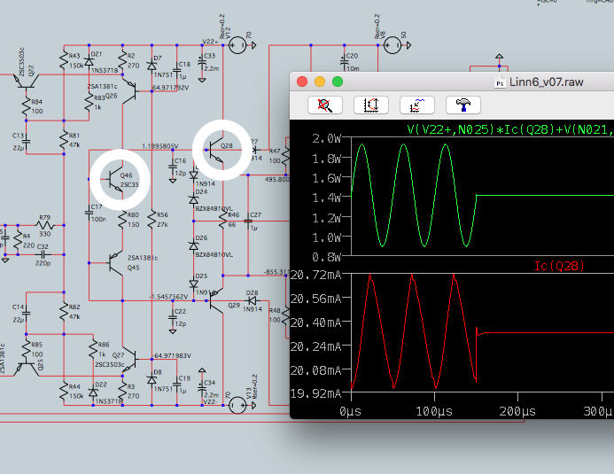Select diode D26 BZX84B10VL
This screenshot has height=474, width=614.
193,245
